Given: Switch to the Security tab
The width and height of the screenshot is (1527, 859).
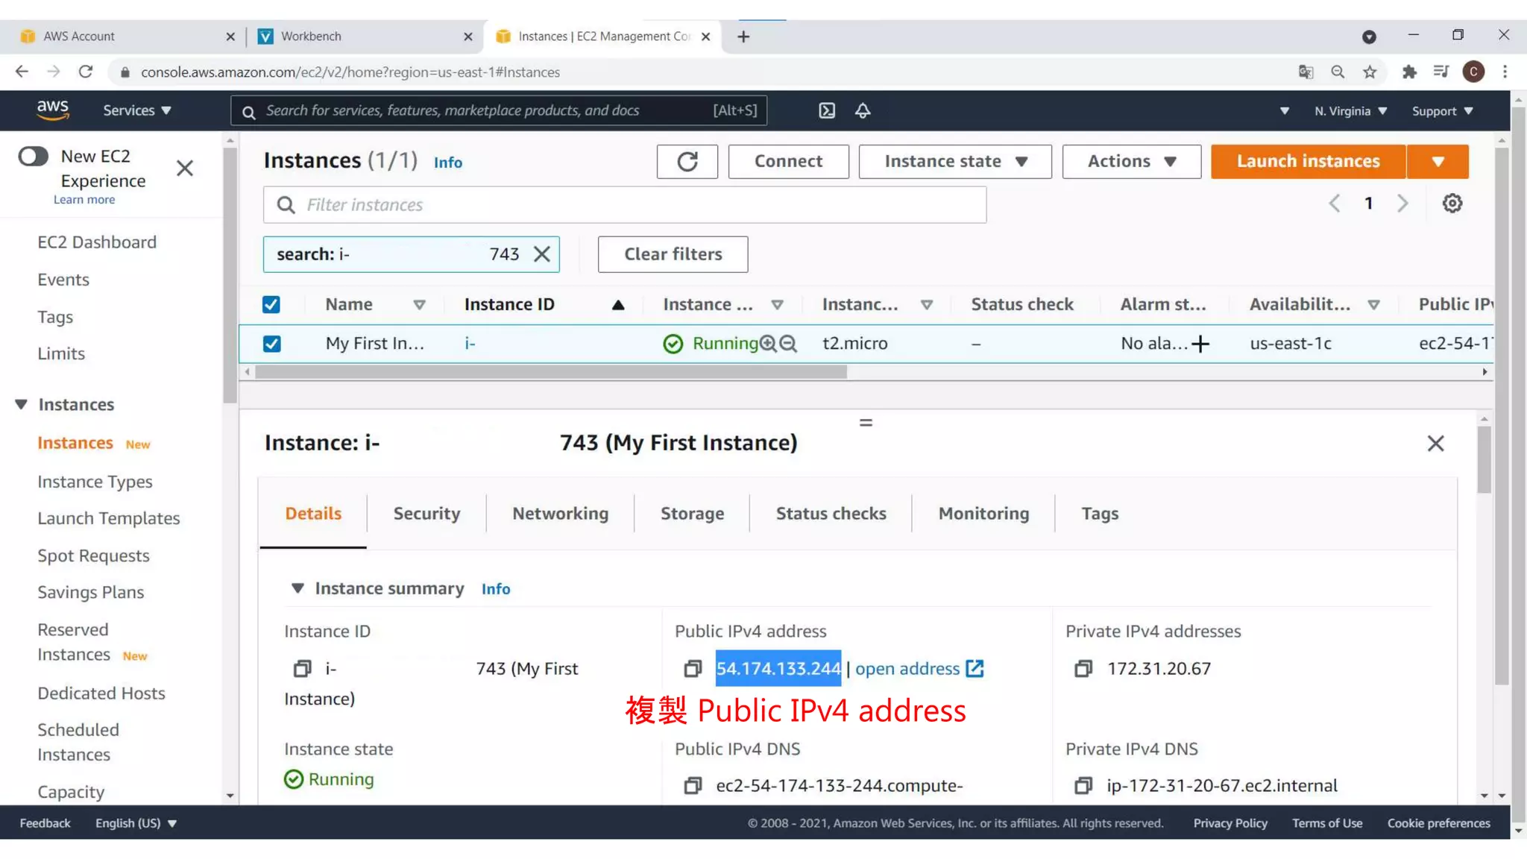Looking at the screenshot, I should (426, 514).
